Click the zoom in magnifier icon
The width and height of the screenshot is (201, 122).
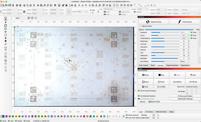[45, 5]
